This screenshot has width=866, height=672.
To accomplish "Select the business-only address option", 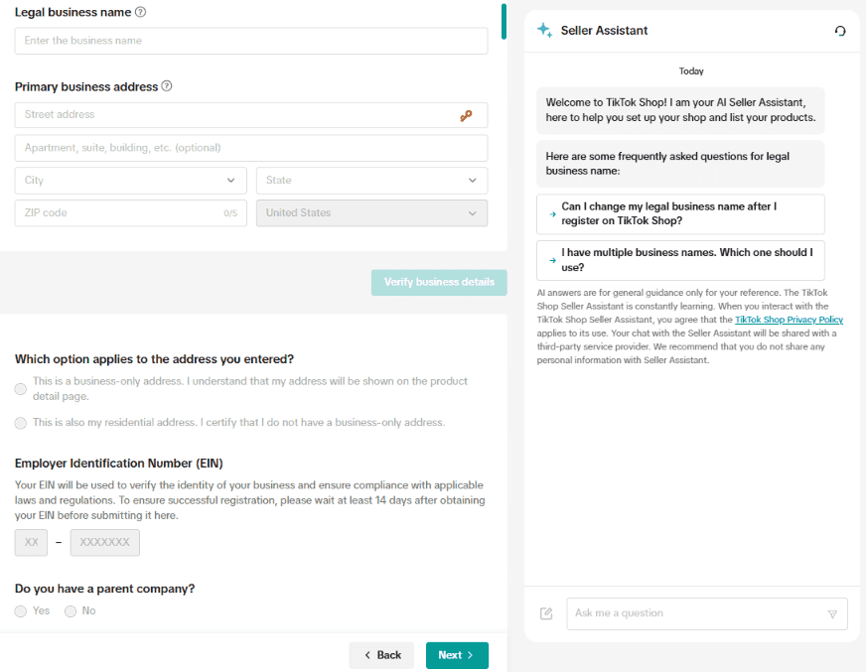I will point(21,389).
